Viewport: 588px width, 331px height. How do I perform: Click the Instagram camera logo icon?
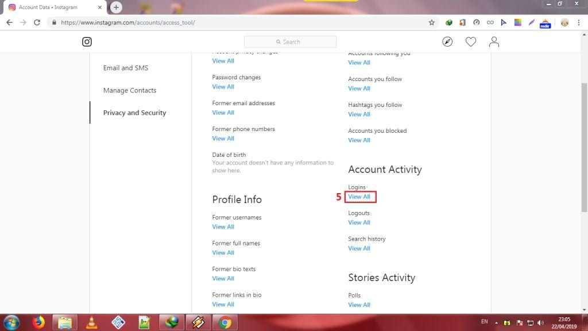point(87,42)
